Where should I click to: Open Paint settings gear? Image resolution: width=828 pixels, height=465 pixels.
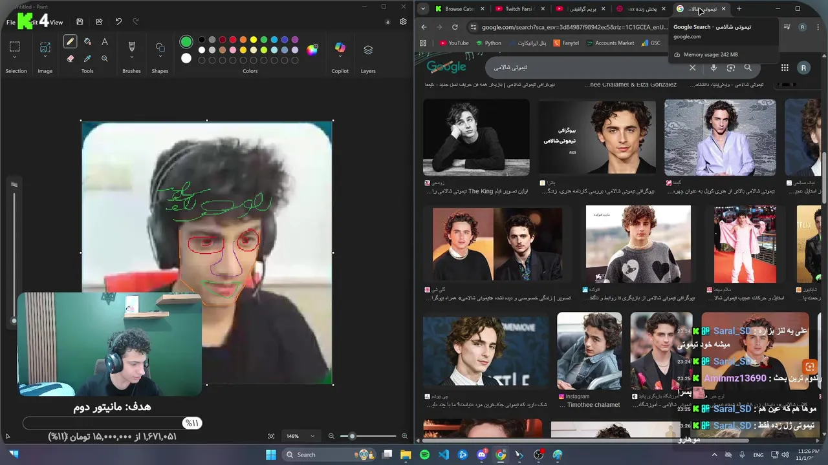pos(403,22)
